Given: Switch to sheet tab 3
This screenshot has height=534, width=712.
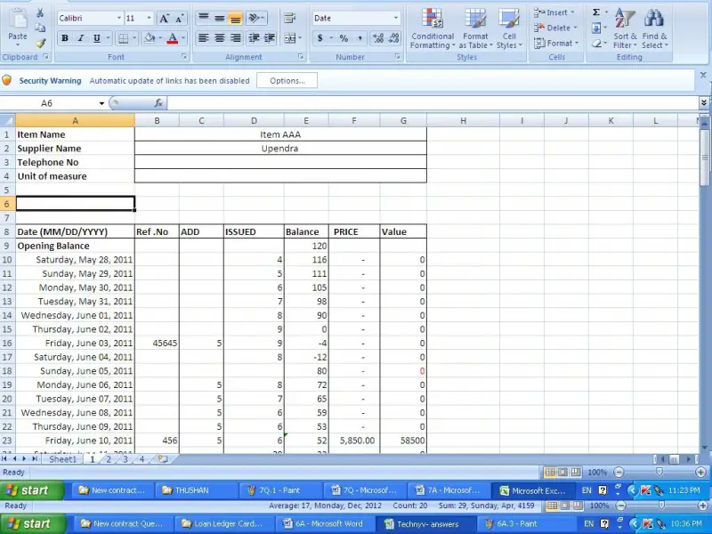Looking at the screenshot, I should [x=125, y=459].
